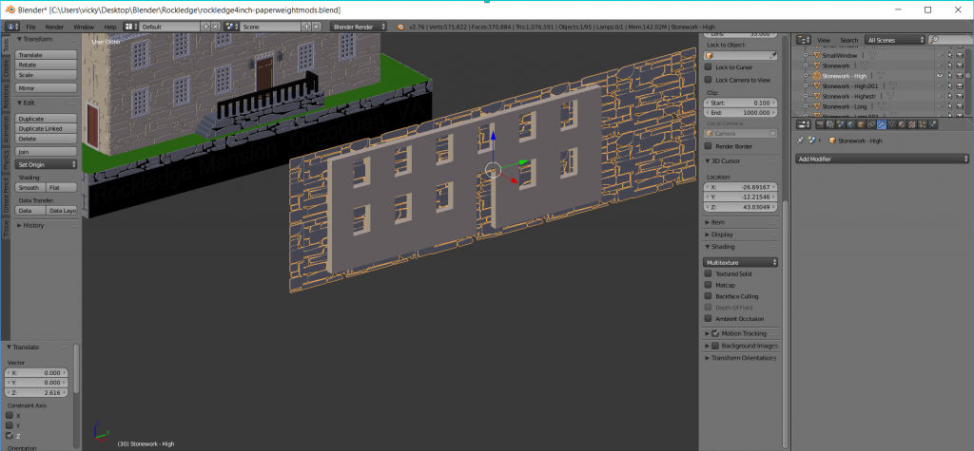Open the Render menu
This screenshot has width=974, height=451.
pos(54,27)
